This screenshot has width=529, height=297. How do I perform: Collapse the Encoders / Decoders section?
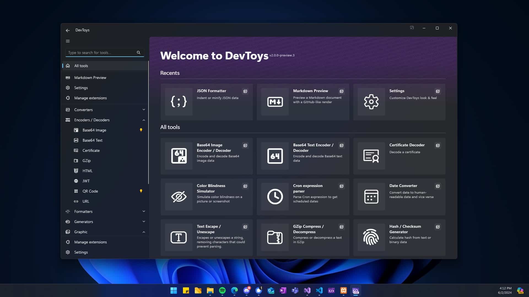pos(144,120)
